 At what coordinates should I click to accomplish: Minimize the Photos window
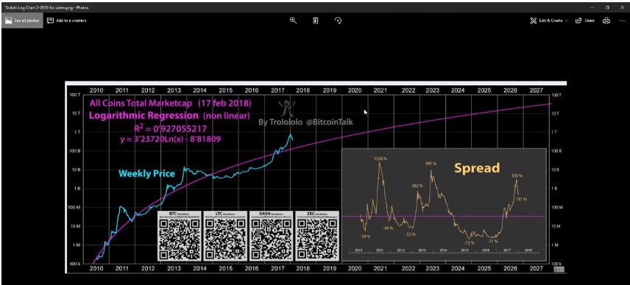[592, 7]
